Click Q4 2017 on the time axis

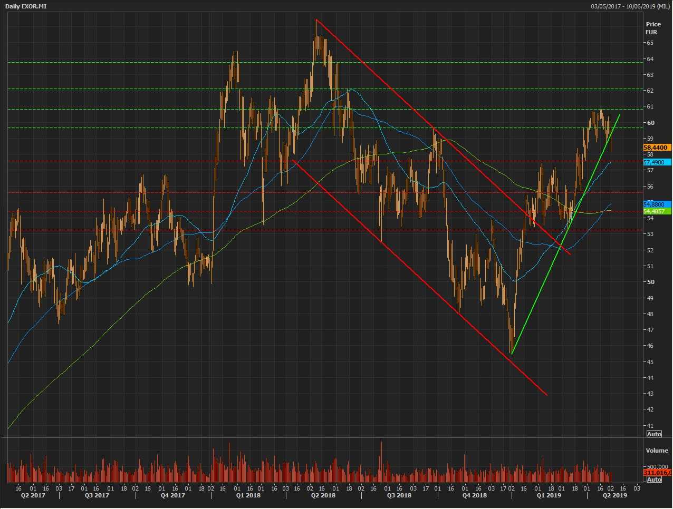pyautogui.click(x=172, y=495)
